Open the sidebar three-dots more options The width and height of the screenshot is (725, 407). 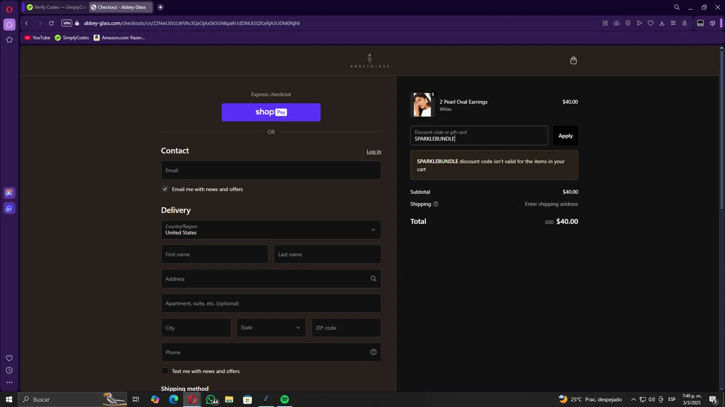[9, 383]
